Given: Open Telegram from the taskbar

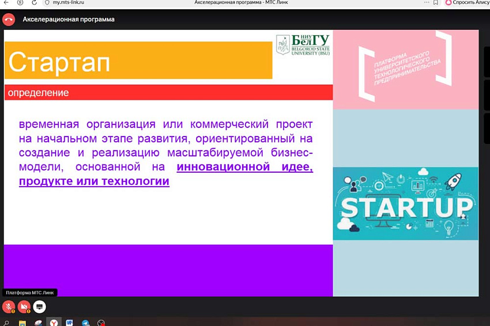Looking at the screenshot, I should tap(85, 323).
